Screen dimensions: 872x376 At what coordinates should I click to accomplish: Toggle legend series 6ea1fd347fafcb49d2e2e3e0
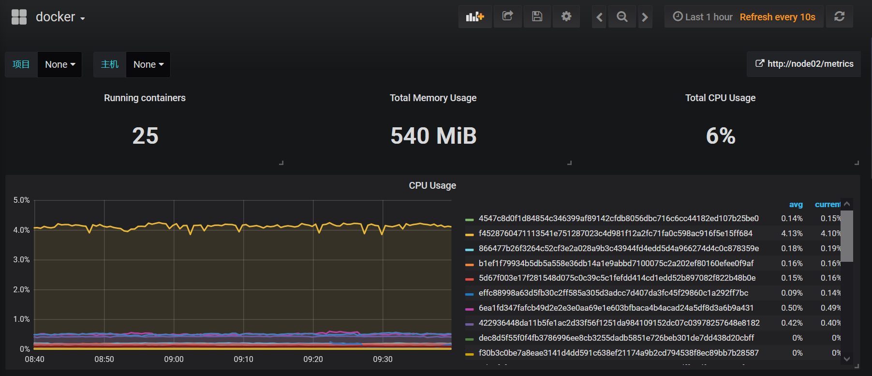[x=616, y=308]
